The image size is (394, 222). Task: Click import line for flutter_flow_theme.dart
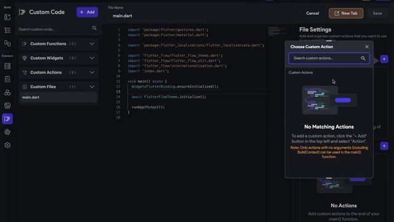pos(175,55)
